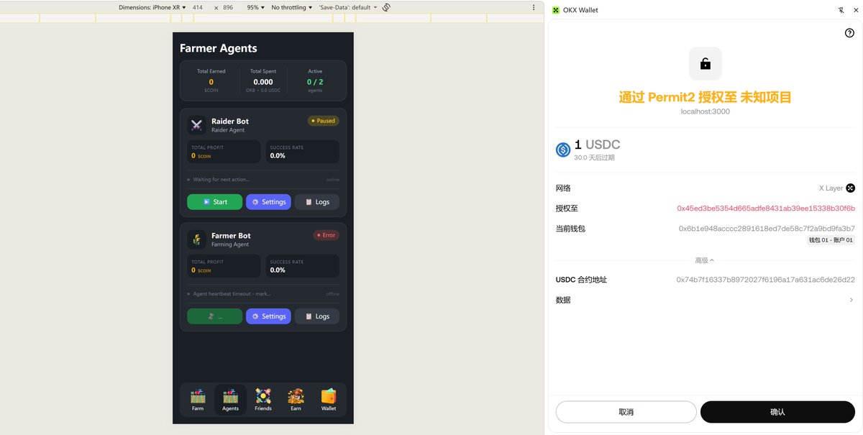863x435 pixels.
Task: Click the 确认 confirm button
Action: click(x=778, y=411)
